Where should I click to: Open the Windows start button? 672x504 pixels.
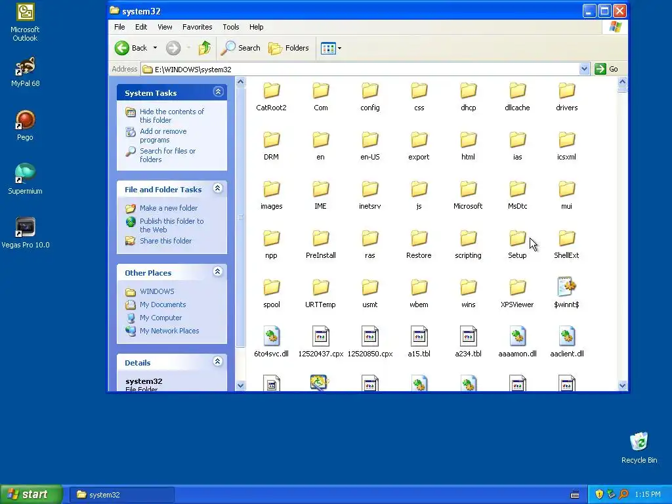(31, 495)
